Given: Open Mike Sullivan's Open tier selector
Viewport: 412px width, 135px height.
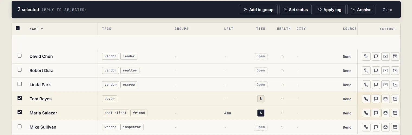Looking at the screenshot, I should [x=261, y=127].
